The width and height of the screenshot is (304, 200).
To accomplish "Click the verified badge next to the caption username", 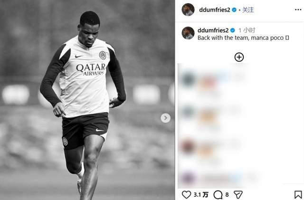I will (233, 30).
